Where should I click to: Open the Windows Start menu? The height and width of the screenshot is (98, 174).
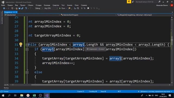(x=3, y=96)
